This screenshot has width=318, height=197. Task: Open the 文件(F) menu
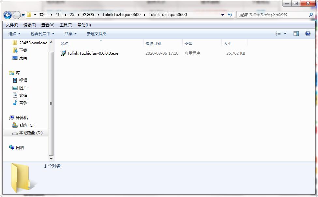tap(12, 25)
